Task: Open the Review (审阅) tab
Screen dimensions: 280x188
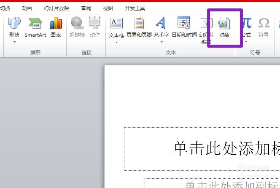Action: point(86,8)
